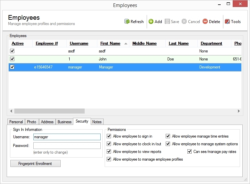Open the Tools toolbox icon
Screen dimensions: 250x184
(227, 22)
